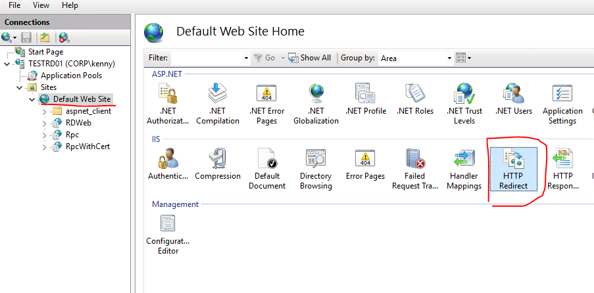Open the Directory Browsing feature

[315, 169]
